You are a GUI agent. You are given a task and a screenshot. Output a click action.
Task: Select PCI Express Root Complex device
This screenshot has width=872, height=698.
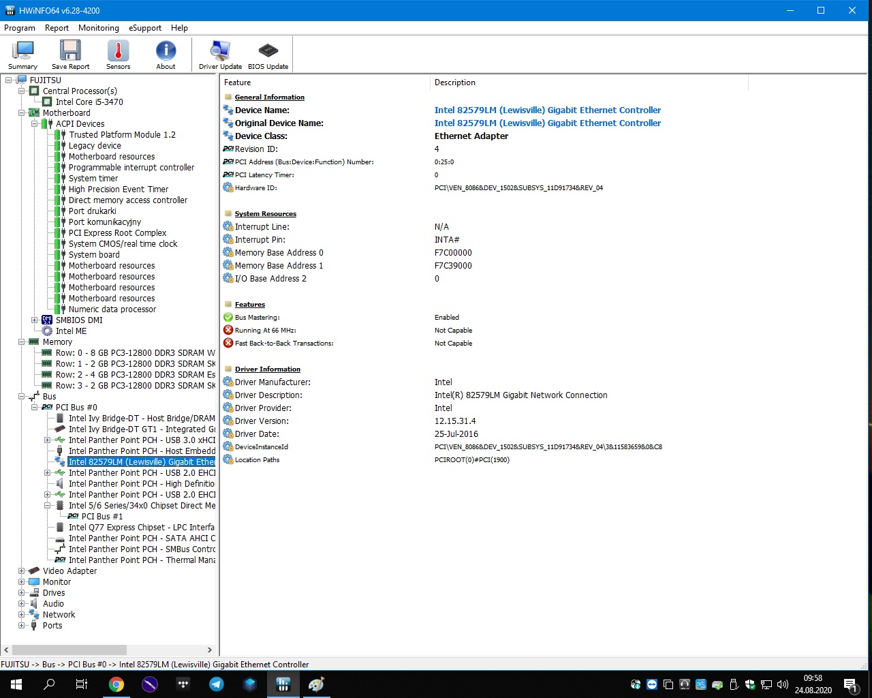pyautogui.click(x=117, y=233)
